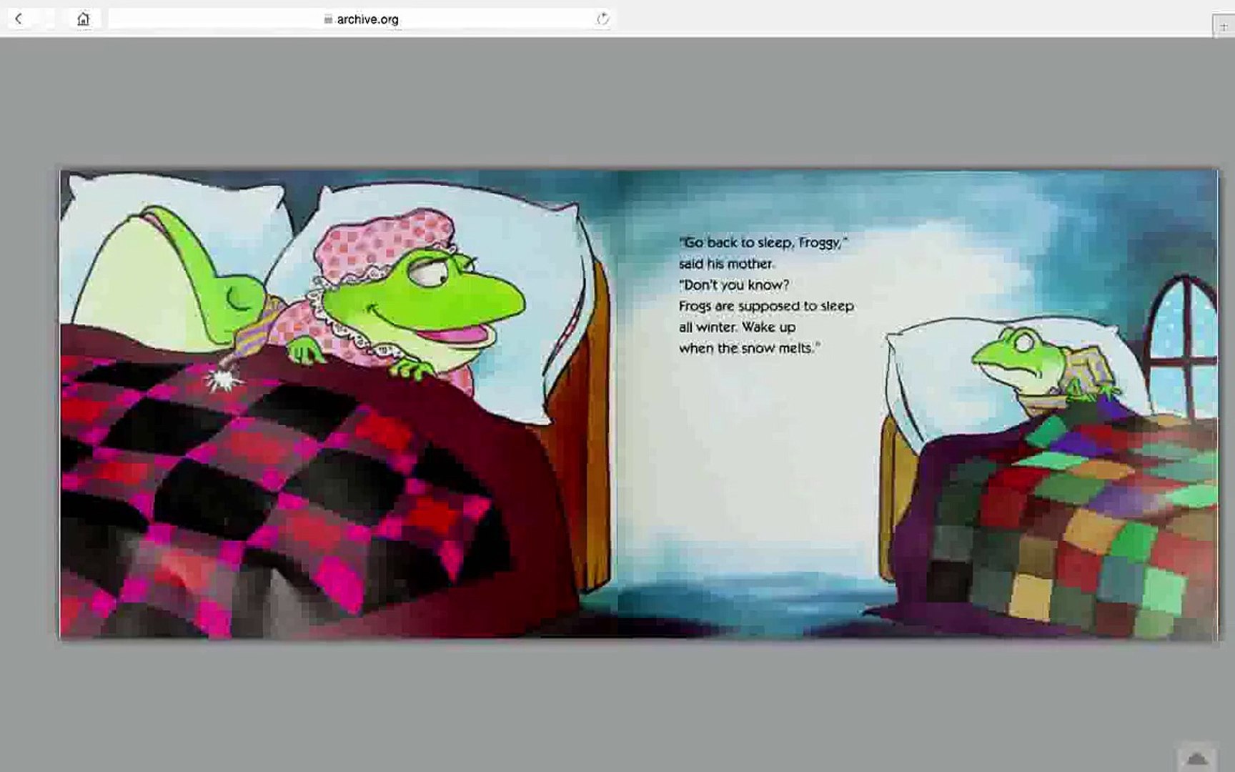
Task: Click the page reload icon
Action: (601, 19)
